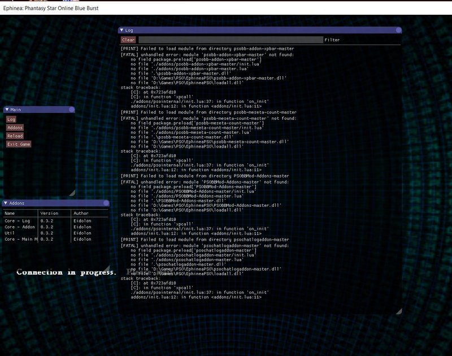Click the '.\PSOBBMod-Addons-master.dll' log line

click(x=178, y=201)
